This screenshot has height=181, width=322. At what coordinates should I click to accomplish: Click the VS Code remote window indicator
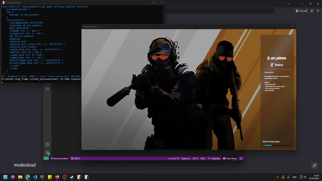click(x=46, y=158)
